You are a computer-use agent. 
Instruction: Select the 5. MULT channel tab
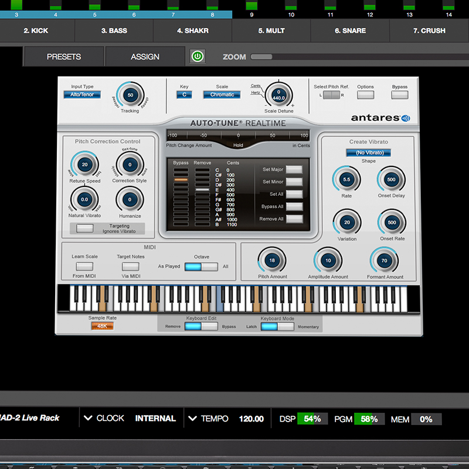point(271,30)
